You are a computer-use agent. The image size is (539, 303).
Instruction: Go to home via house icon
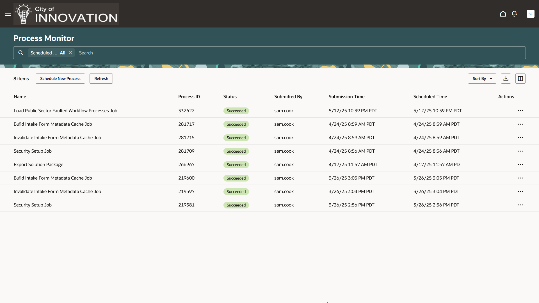503,14
